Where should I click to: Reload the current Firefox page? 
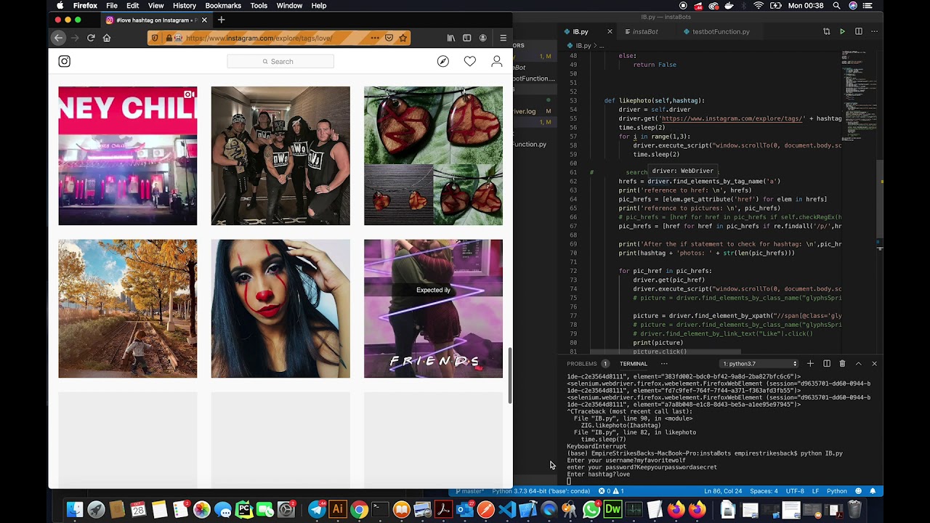(91, 38)
